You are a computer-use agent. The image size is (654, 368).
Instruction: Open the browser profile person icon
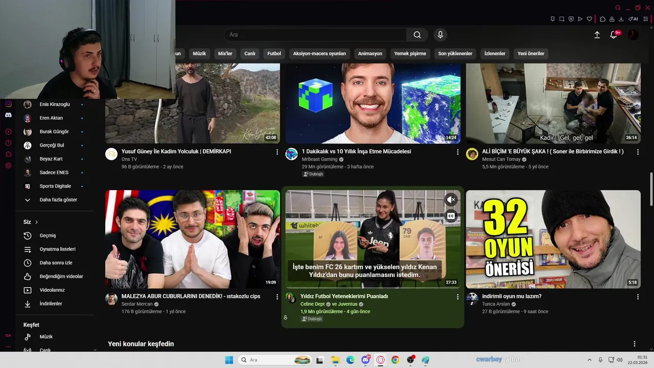pyautogui.click(x=612, y=19)
